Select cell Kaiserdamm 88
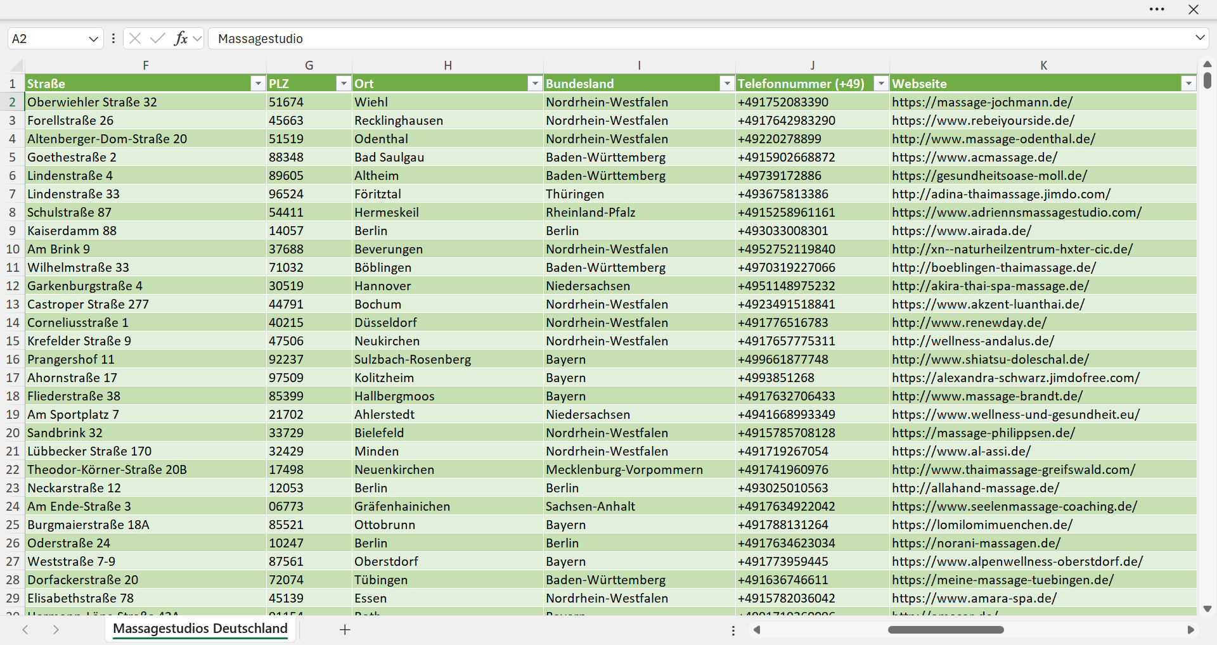The width and height of the screenshot is (1217, 645). pos(146,231)
